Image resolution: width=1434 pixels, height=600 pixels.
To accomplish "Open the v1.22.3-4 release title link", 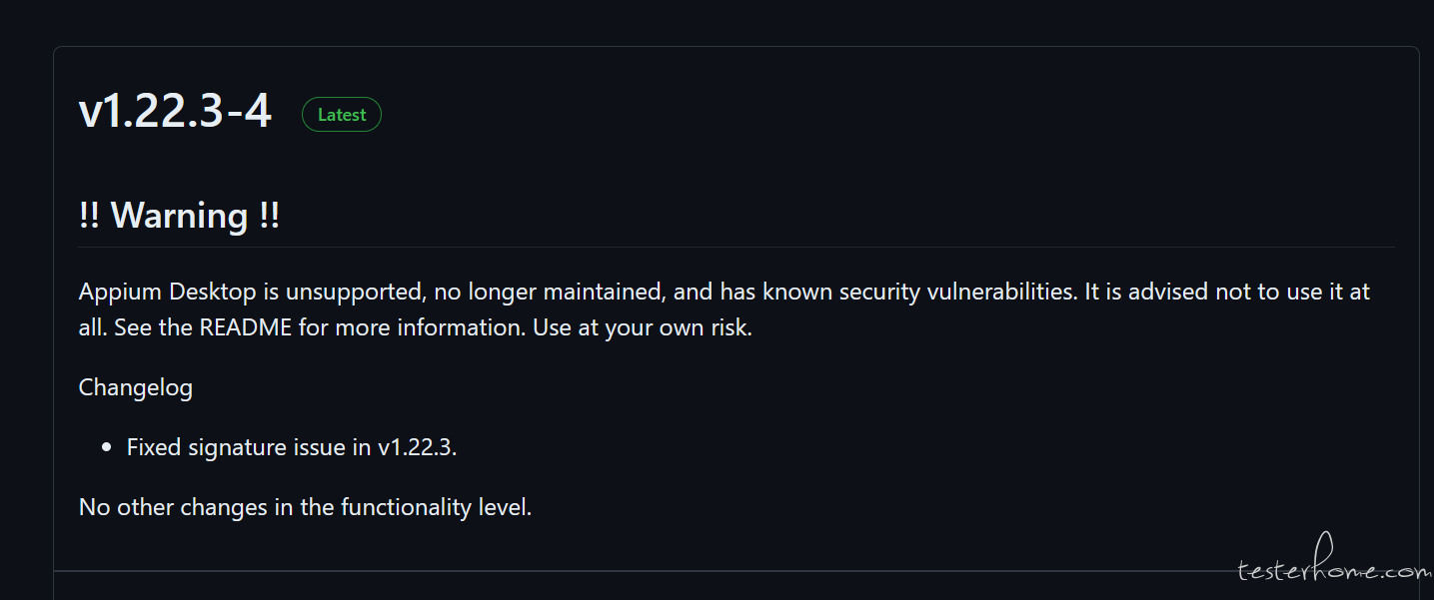I will pos(175,112).
